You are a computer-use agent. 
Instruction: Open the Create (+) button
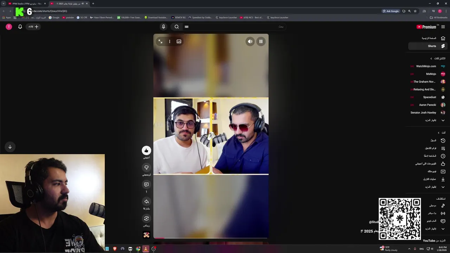pos(33,27)
